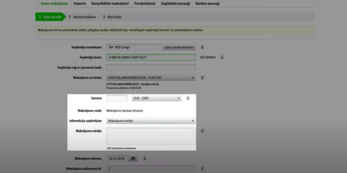
Task: Click info icon beside the currency dropdown
Action: 188,98
